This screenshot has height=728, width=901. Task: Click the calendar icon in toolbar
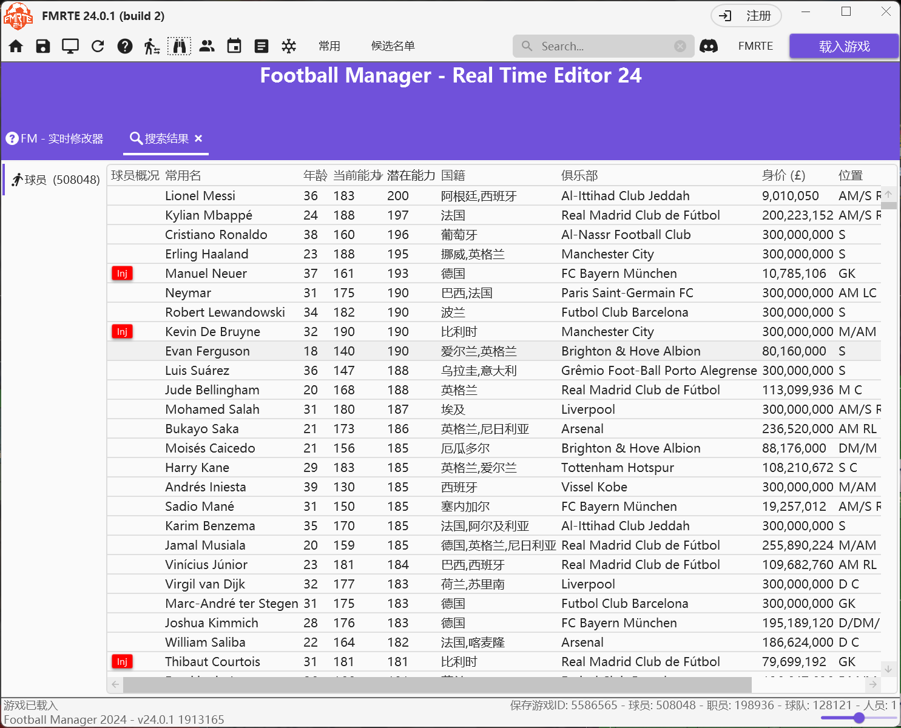point(234,46)
